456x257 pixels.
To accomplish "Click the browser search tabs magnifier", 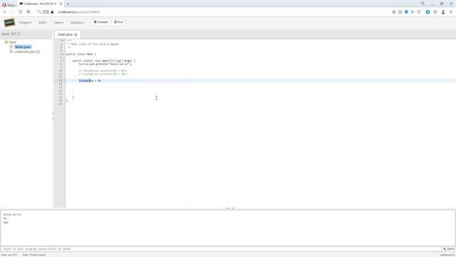I will tap(423, 4).
